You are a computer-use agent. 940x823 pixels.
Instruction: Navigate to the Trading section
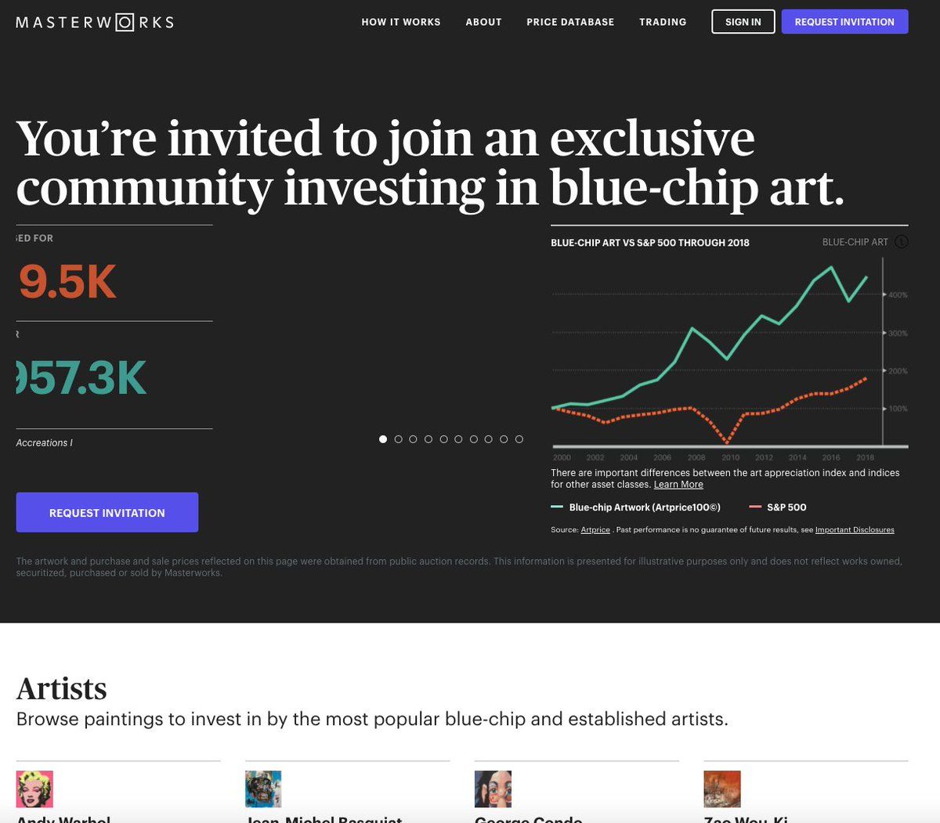(663, 22)
